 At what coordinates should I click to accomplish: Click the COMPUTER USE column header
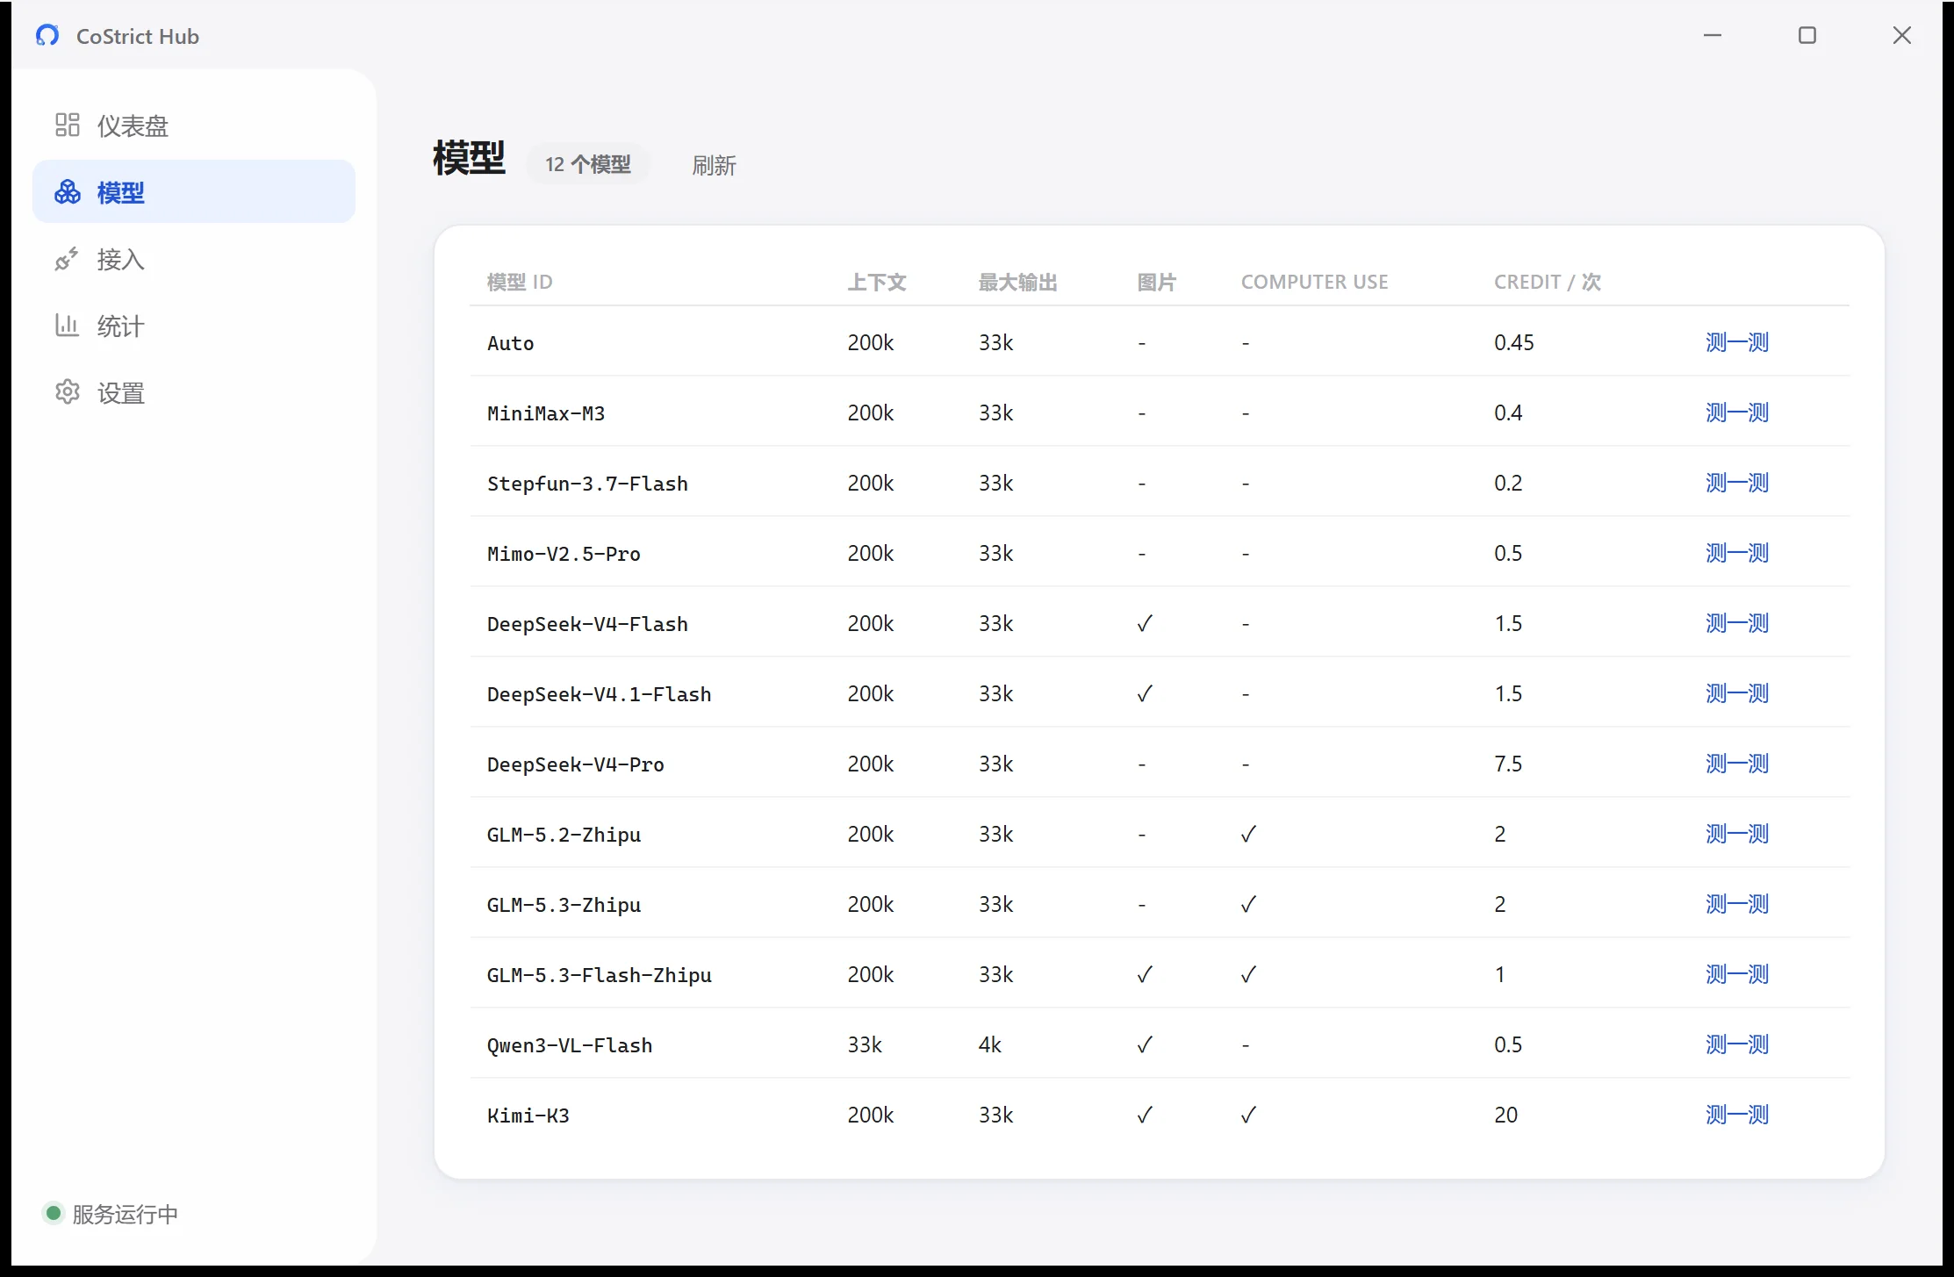[1315, 282]
